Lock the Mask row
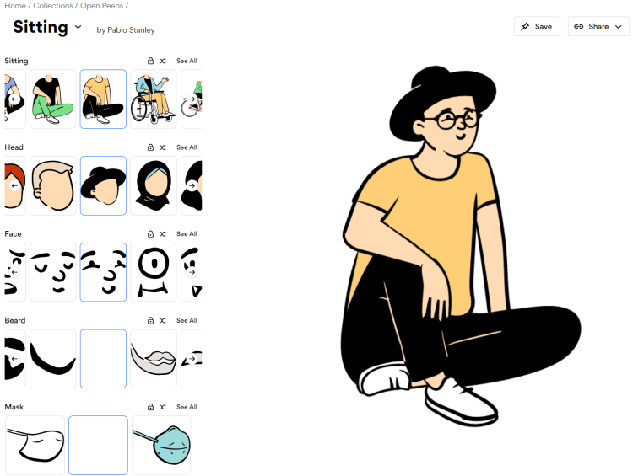 coord(150,407)
